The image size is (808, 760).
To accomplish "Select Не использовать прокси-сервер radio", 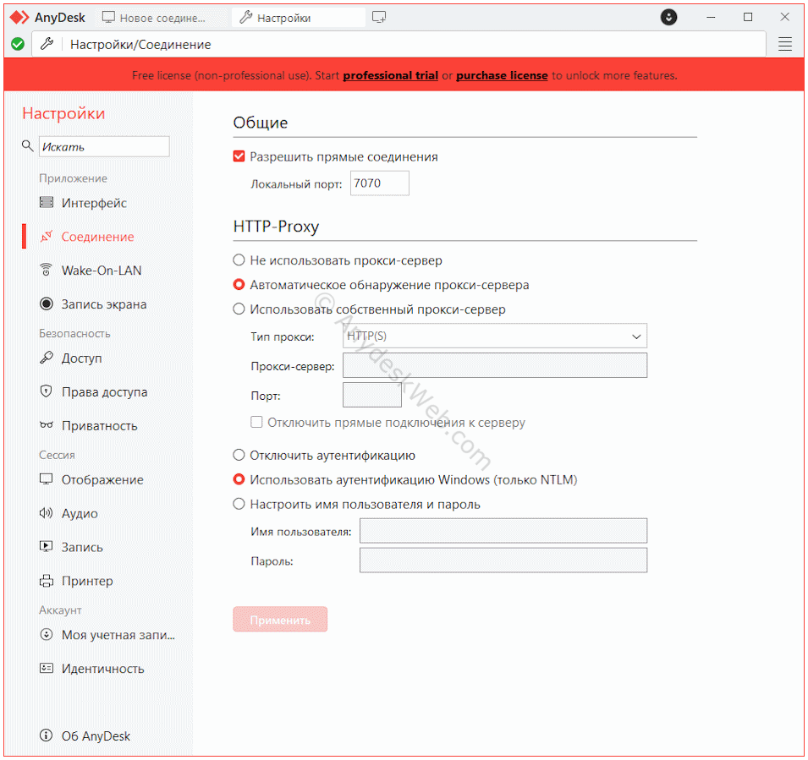I will (239, 260).
